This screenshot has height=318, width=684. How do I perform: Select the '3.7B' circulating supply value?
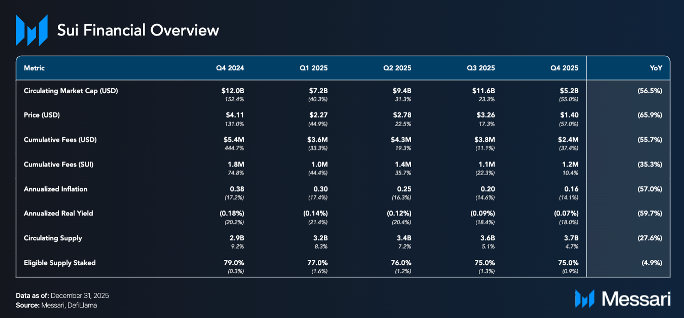[571, 238]
